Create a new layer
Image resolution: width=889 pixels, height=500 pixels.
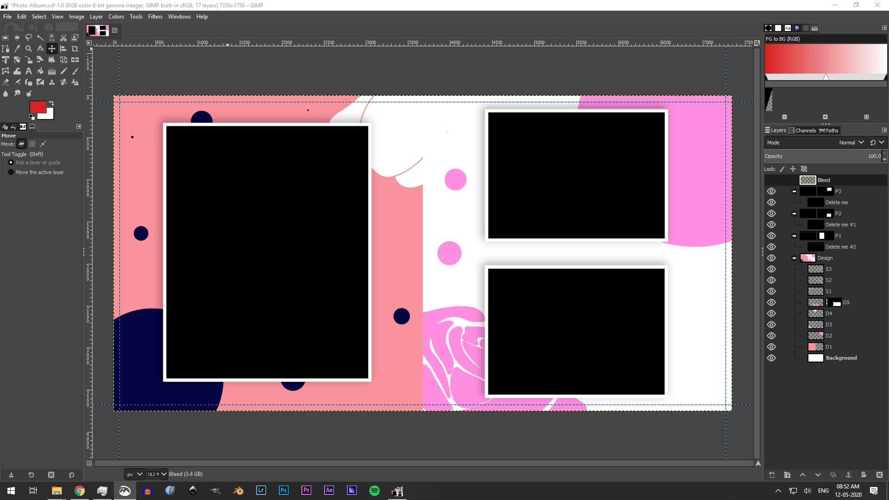[772, 475]
